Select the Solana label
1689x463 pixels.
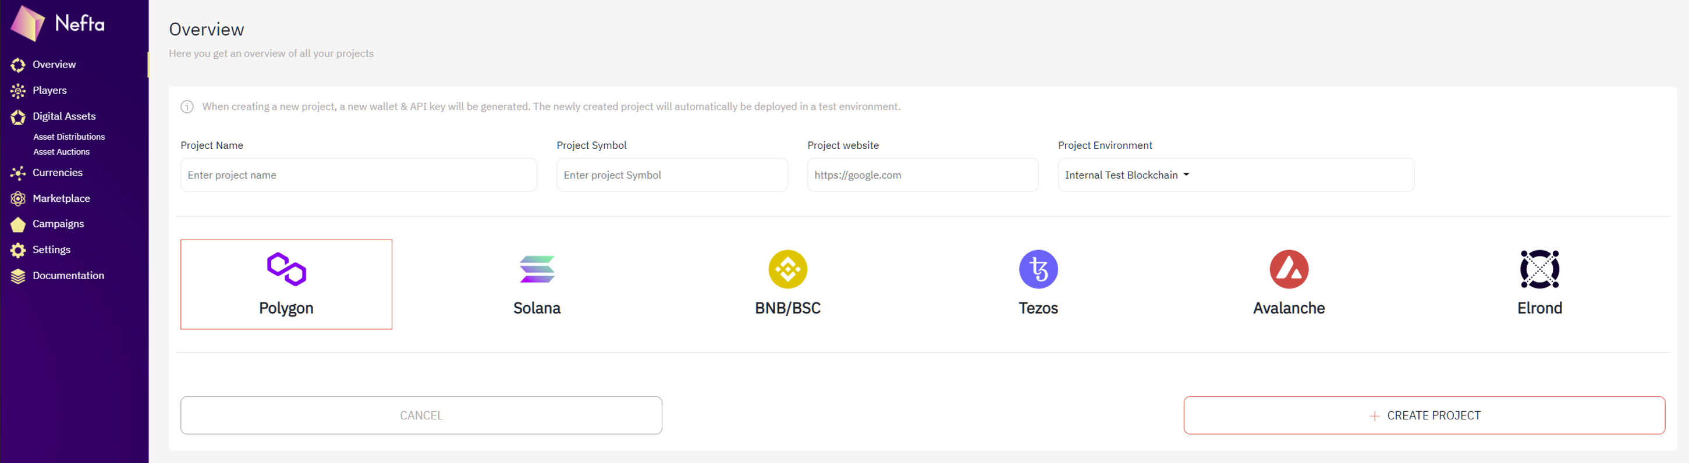point(537,308)
